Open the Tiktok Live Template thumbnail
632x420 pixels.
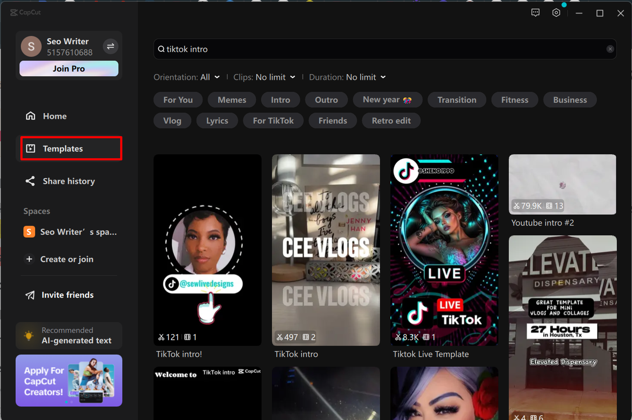point(444,249)
